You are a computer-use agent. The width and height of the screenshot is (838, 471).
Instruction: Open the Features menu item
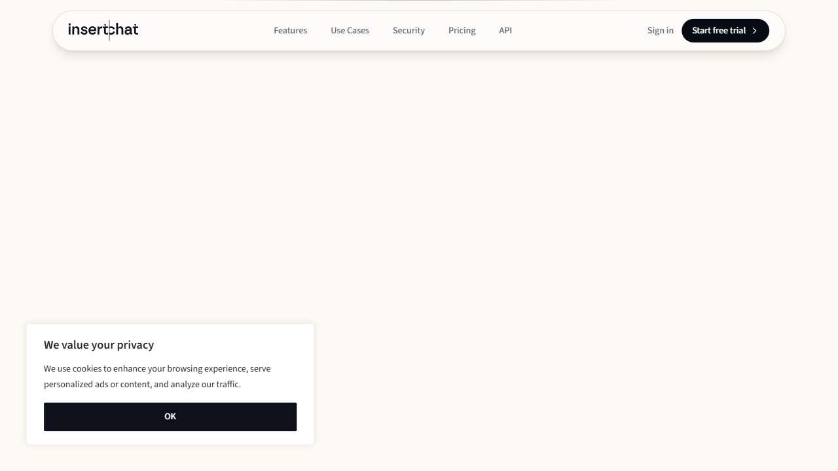click(290, 31)
